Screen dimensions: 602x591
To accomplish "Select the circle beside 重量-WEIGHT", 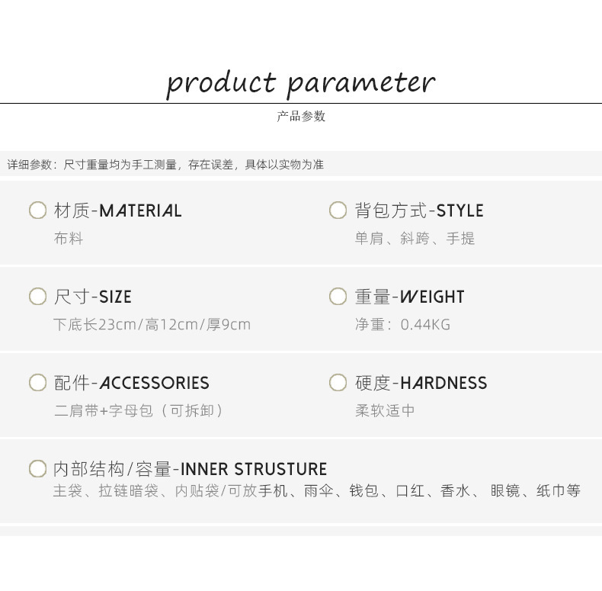I will (x=338, y=297).
